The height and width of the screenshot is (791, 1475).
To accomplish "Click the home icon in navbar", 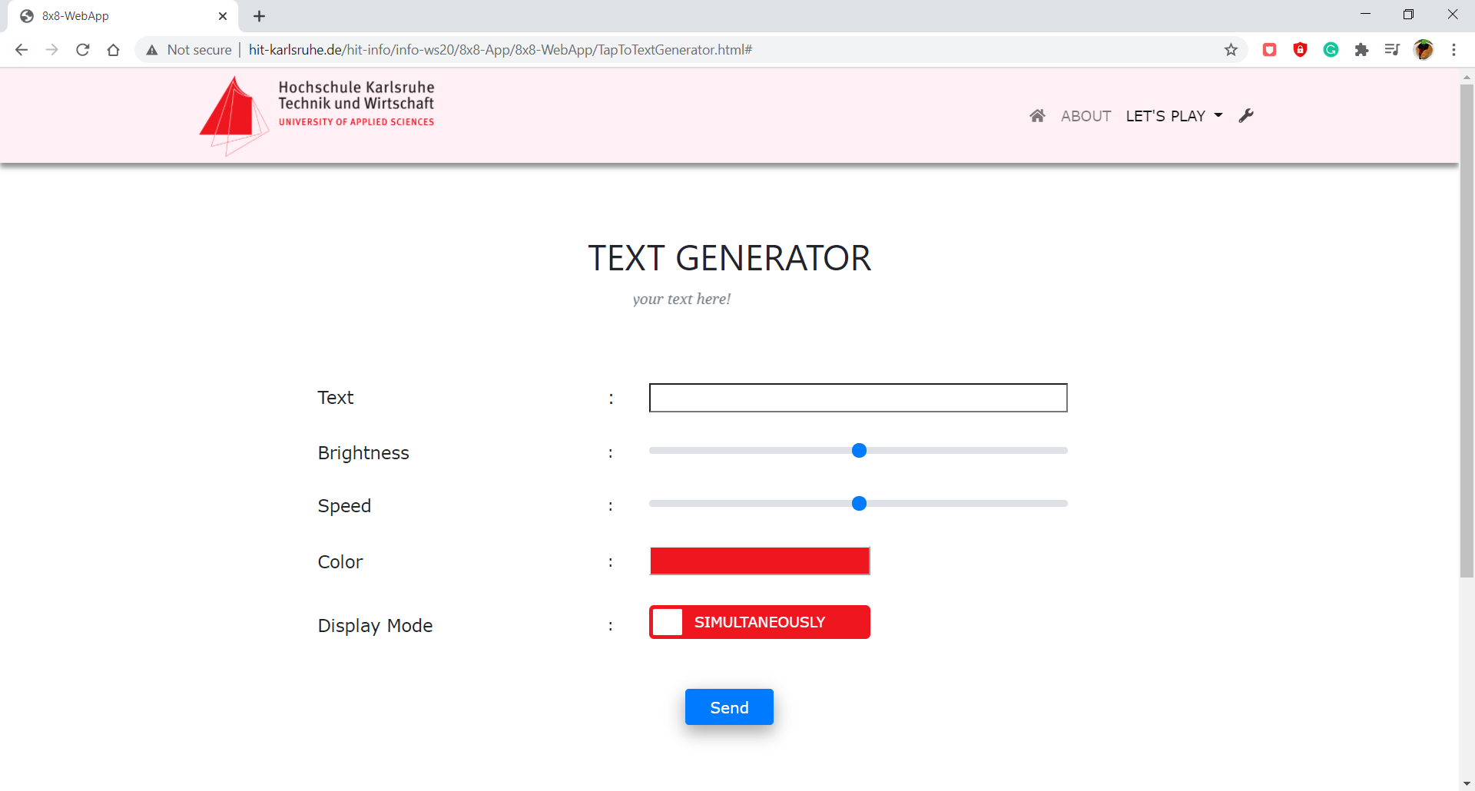I will pos(1037,116).
